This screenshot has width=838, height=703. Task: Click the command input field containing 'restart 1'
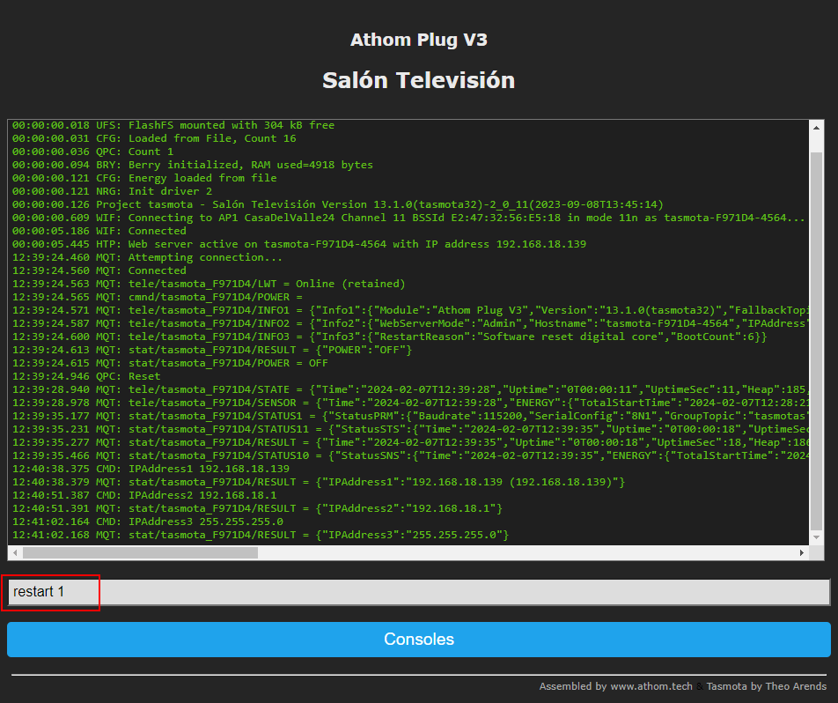click(x=418, y=592)
